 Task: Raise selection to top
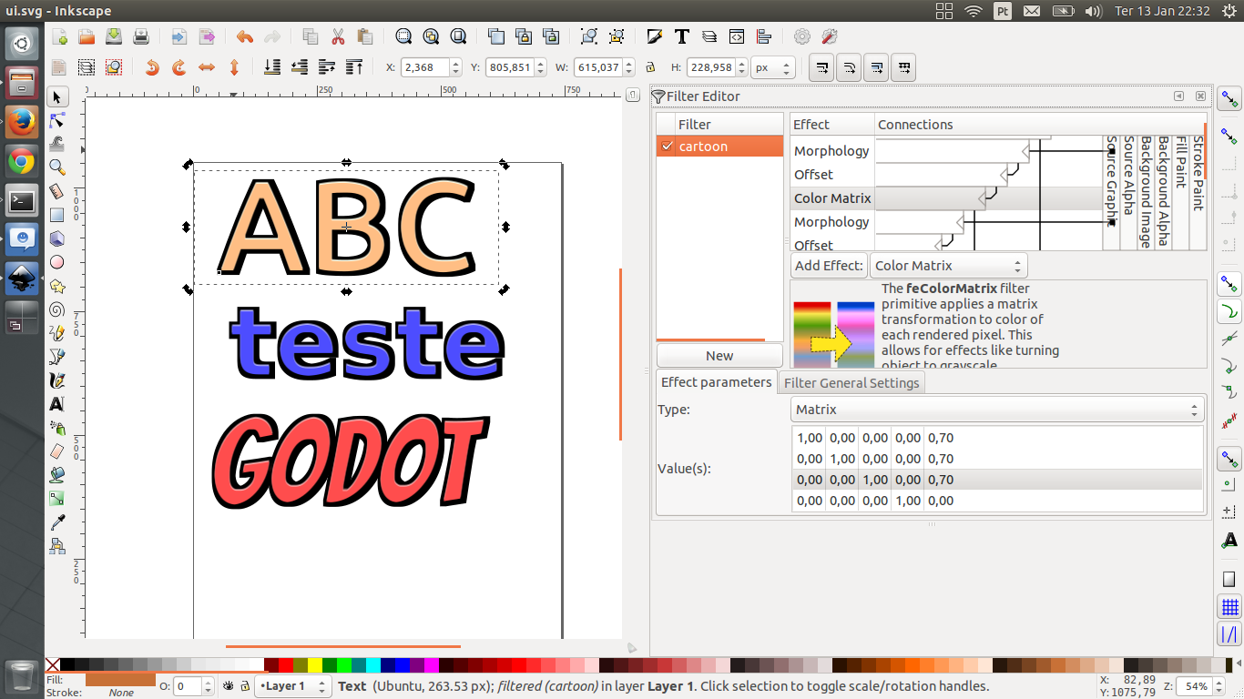[354, 67]
